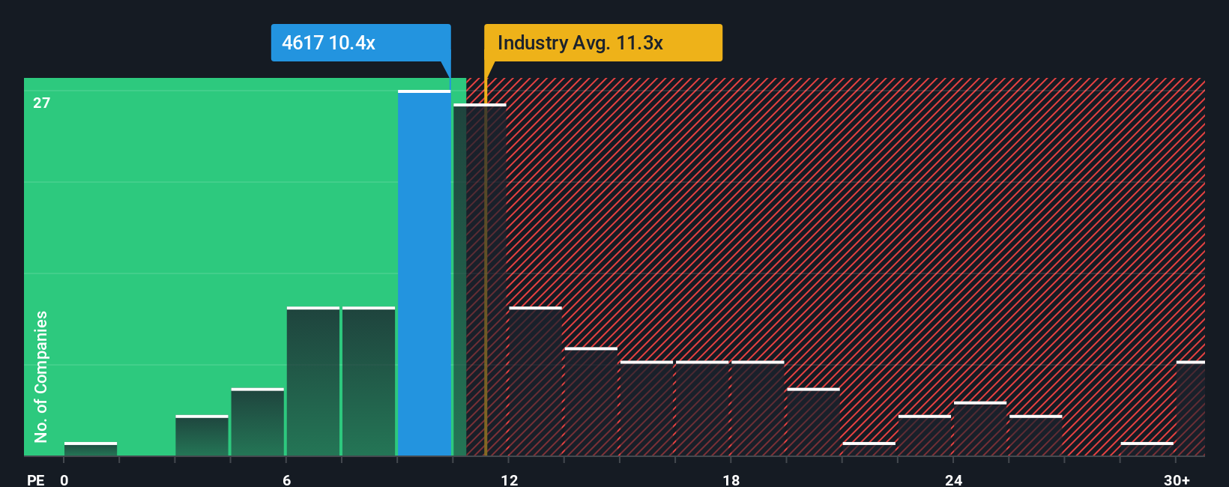Click the x-axis tick label 12
Viewport: 1229px width, 487px height.
pyautogui.click(x=510, y=480)
